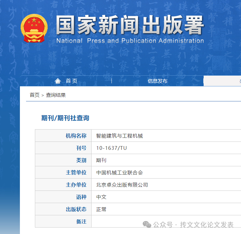Viewport: 241px width, 234px height.
Task: Select the value 智能建筑与工程机械
Action: tap(119, 136)
